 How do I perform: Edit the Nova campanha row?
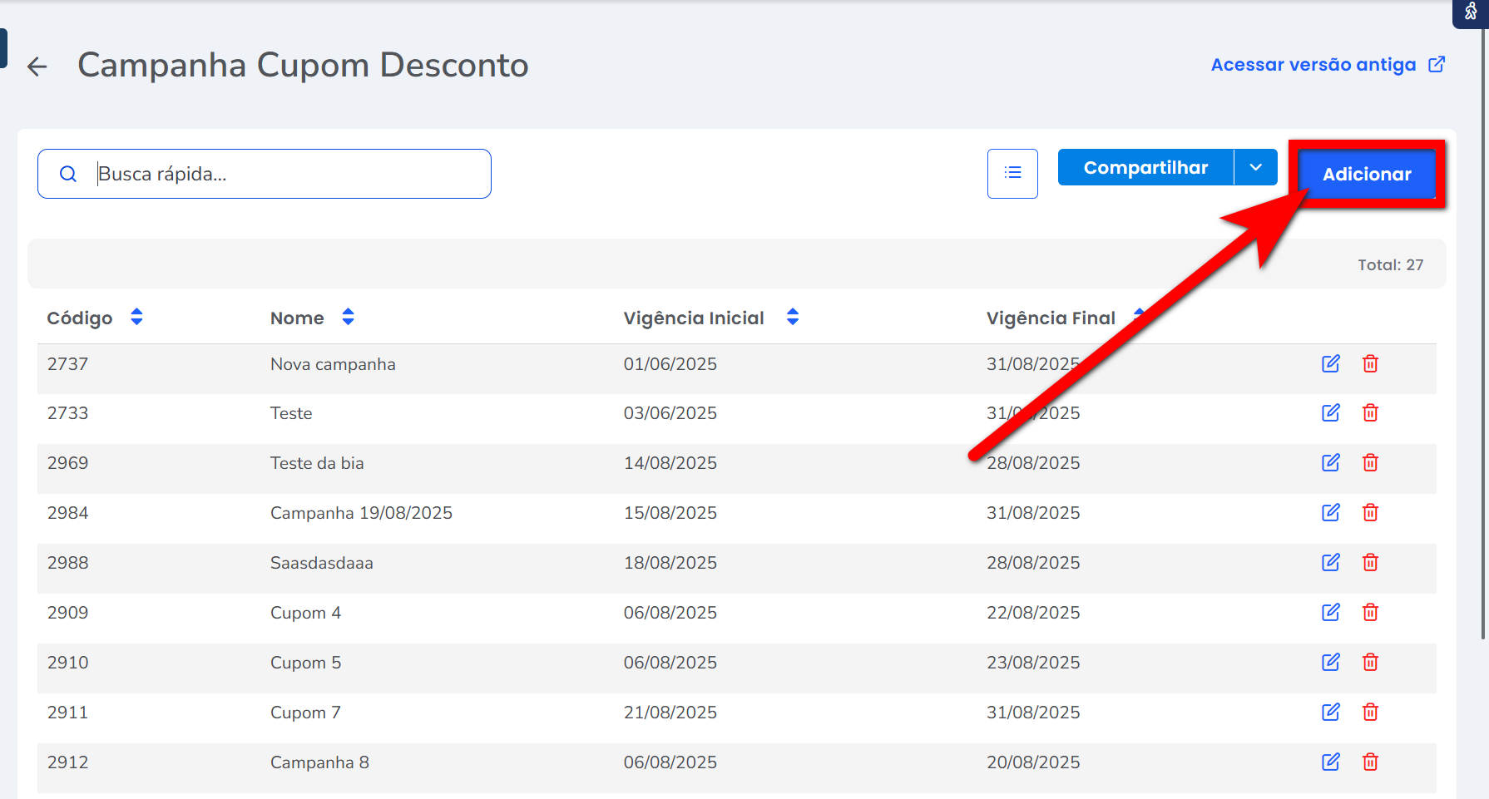pyautogui.click(x=1330, y=363)
